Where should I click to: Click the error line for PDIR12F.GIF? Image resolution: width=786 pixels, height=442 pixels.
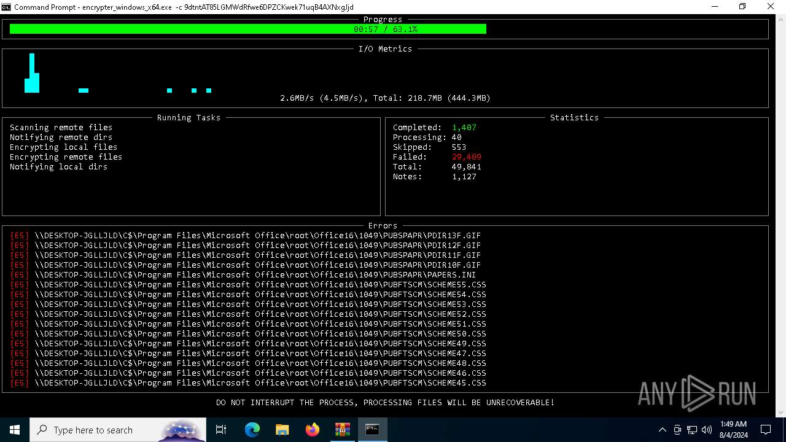click(246, 246)
